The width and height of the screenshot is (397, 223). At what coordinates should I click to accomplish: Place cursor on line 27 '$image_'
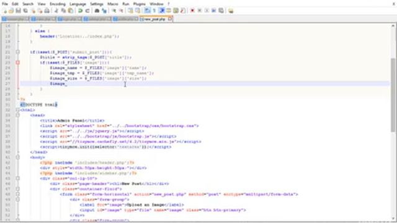pos(58,84)
